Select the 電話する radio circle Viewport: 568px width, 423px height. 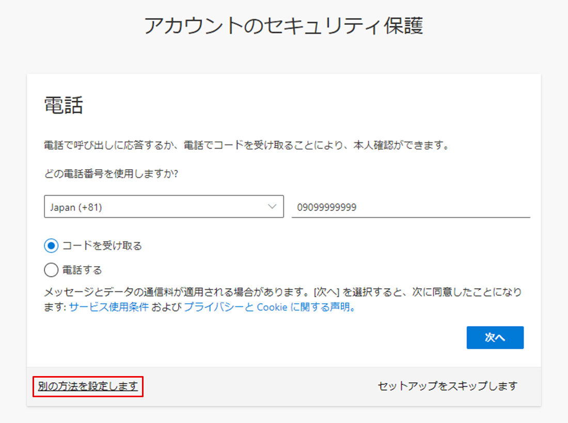point(51,270)
